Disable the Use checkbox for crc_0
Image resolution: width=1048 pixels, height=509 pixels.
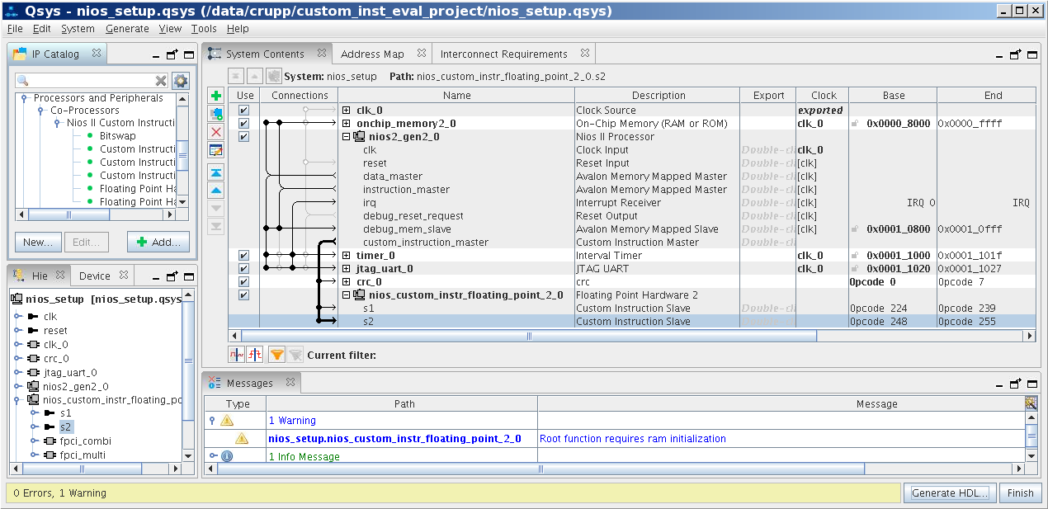coord(243,282)
